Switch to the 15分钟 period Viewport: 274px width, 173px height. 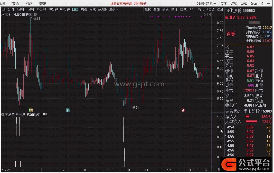pyautogui.click(x=41, y=9)
